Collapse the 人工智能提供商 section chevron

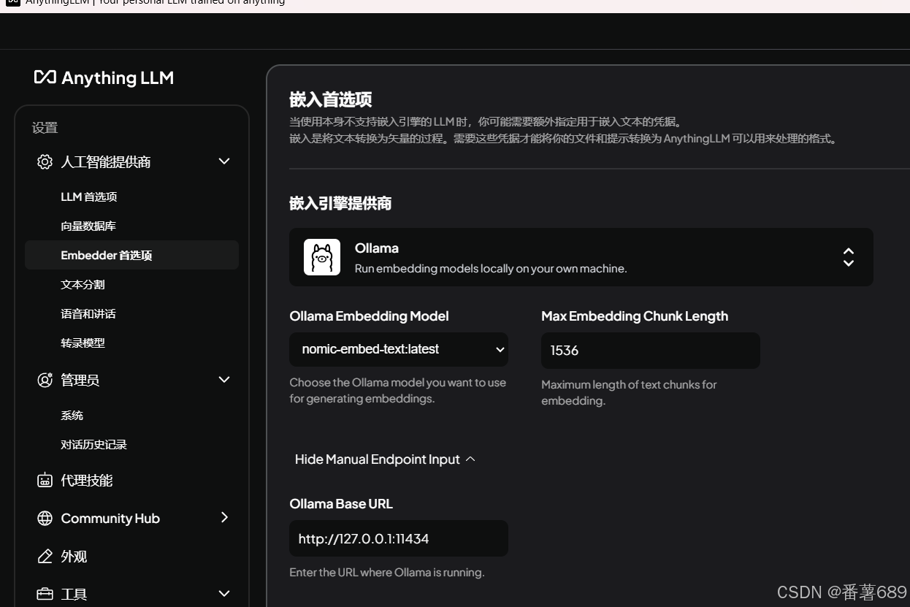point(224,161)
